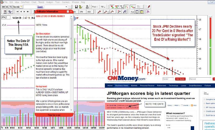Open the folder dropdown icon
Image resolution: width=215 pixels, height=130 pixels.
coord(81,7)
